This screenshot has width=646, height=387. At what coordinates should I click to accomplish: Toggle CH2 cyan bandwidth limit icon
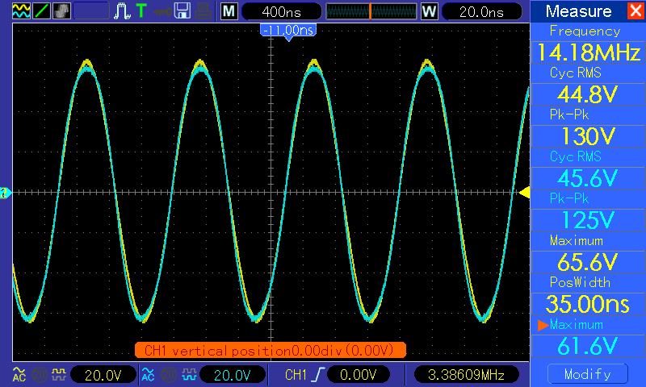click(x=187, y=374)
